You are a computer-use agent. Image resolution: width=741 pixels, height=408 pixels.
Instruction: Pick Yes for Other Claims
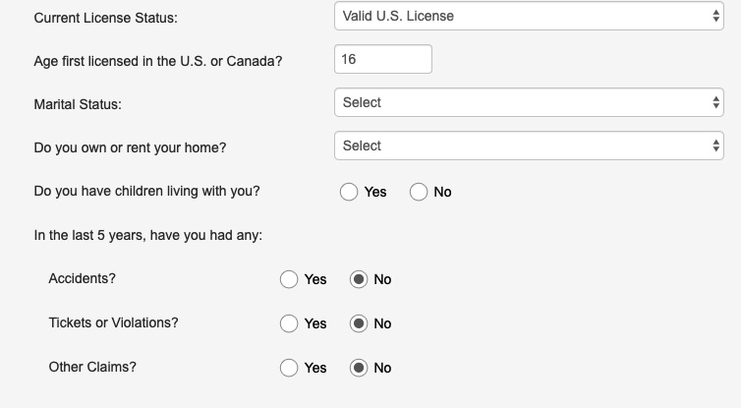coord(289,368)
